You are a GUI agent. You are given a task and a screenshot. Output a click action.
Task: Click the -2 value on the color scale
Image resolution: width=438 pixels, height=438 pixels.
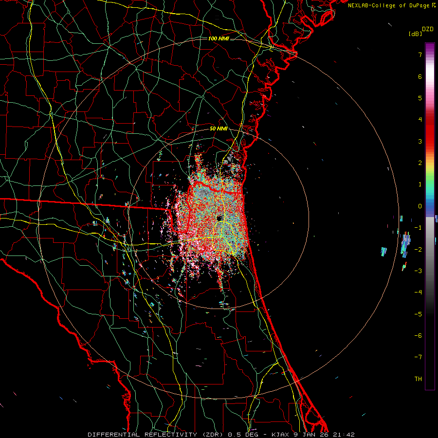418,249
